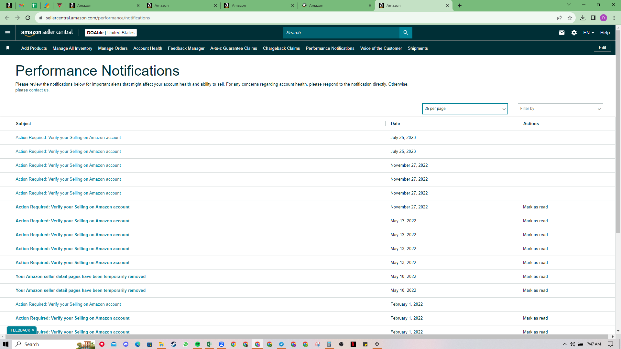Image resolution: width=621 pixels, height=349 pixels.
Task: Open Spotify from the taskbar
Action: click(x=198, y=344)
